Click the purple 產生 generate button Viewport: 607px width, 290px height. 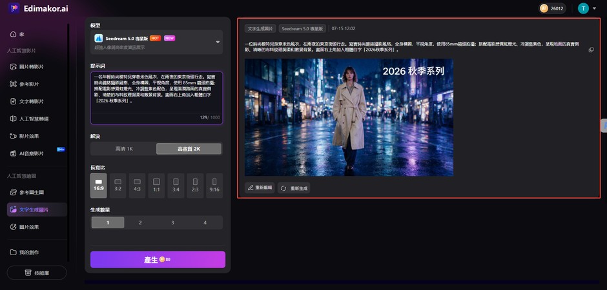pyautogui.click(x=158, y=260)
